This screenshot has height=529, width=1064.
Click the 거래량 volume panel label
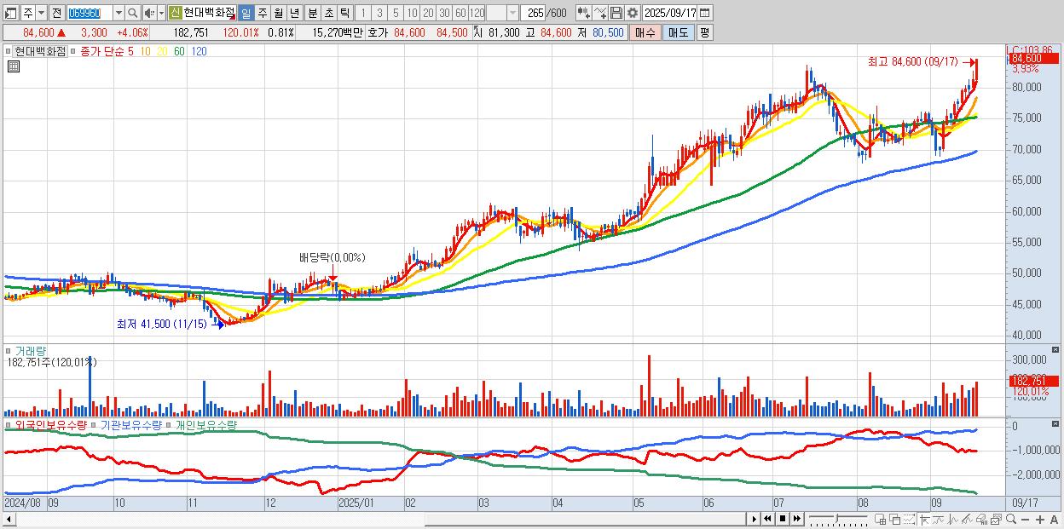tap(31, 350)
